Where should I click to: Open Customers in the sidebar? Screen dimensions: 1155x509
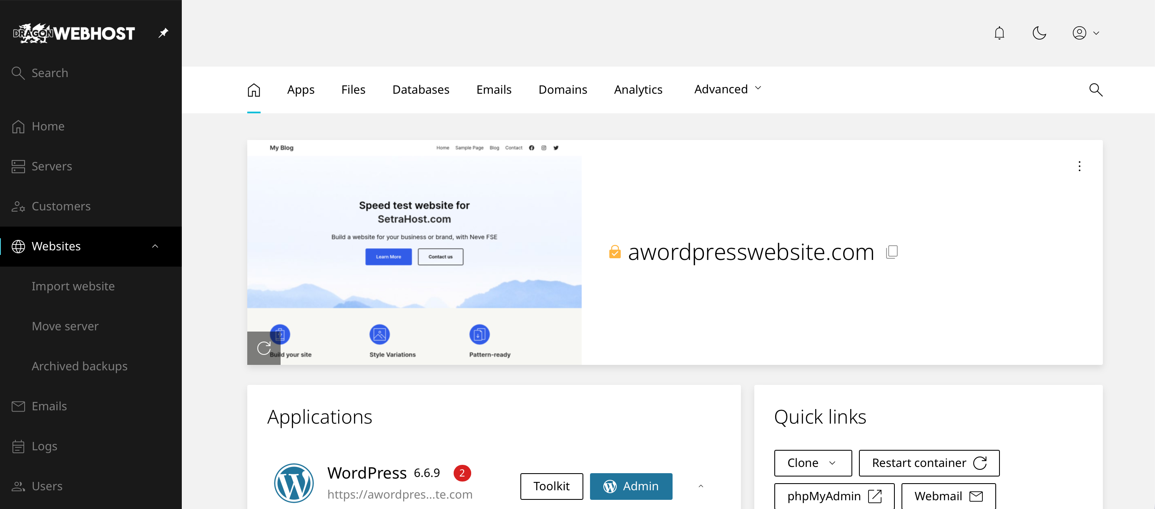click(x=90, y=206)
